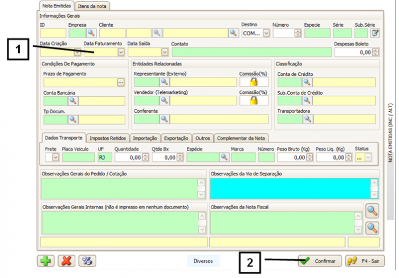The width and height of the screenshot is (399, 278).
Task: Click the Sub.Série edit note icon
Action: point(374,34)
